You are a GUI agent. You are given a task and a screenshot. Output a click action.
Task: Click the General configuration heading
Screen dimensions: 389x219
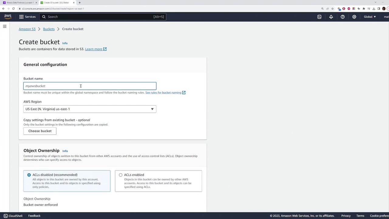pos(45,64)
